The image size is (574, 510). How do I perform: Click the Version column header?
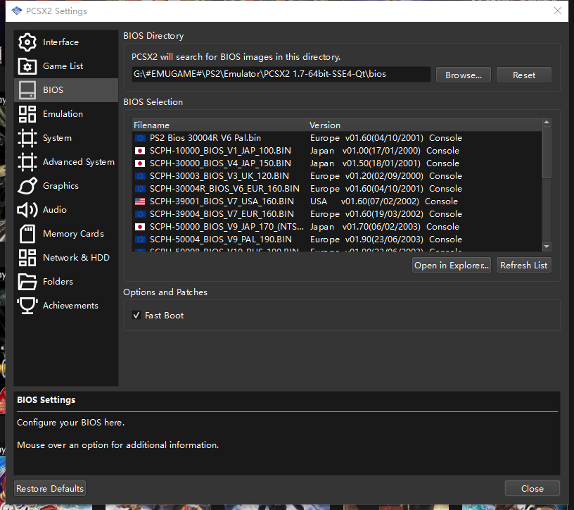click(x=424, y=125)
